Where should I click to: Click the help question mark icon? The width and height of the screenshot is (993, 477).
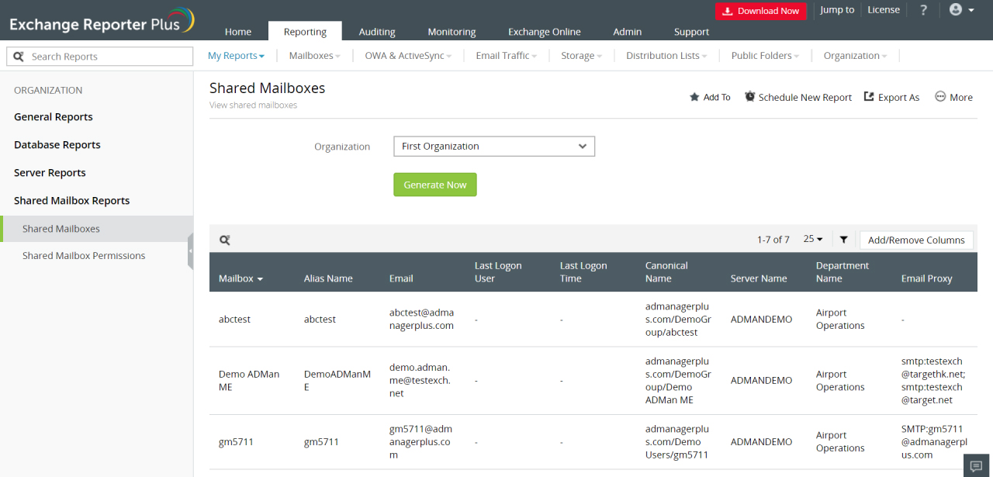923,11
